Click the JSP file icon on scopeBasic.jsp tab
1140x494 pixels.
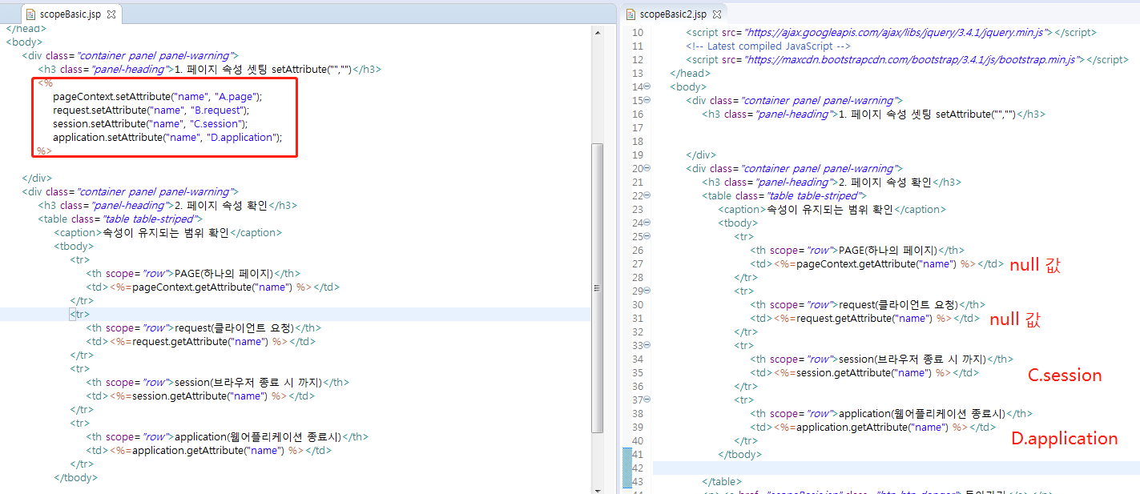(31, 14)
